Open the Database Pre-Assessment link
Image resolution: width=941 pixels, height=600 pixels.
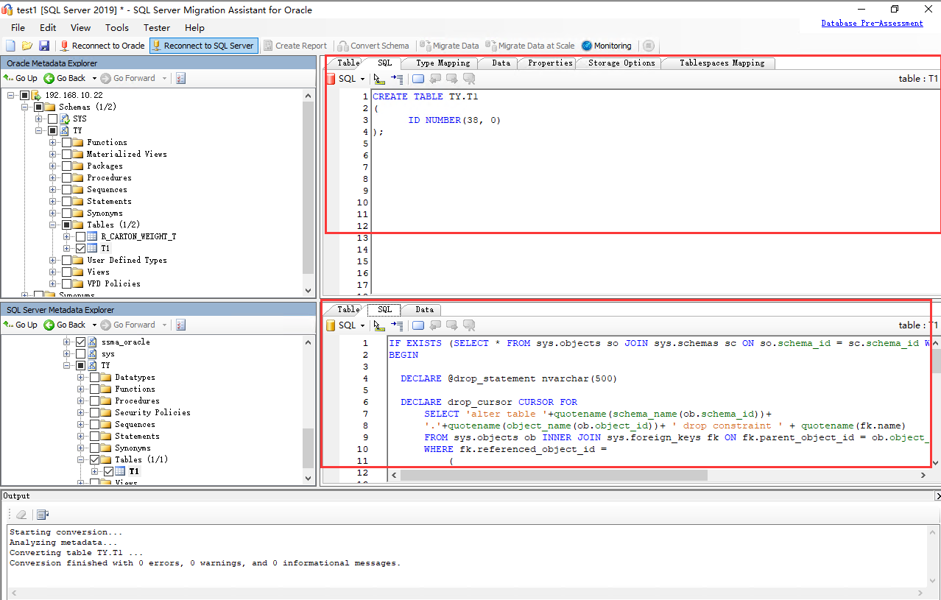click(x=872, y=24)
